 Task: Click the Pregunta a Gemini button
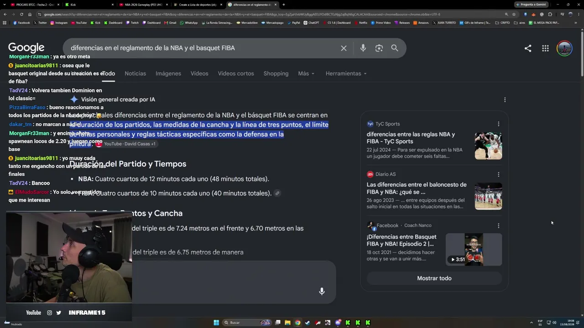tap(531, 5)
